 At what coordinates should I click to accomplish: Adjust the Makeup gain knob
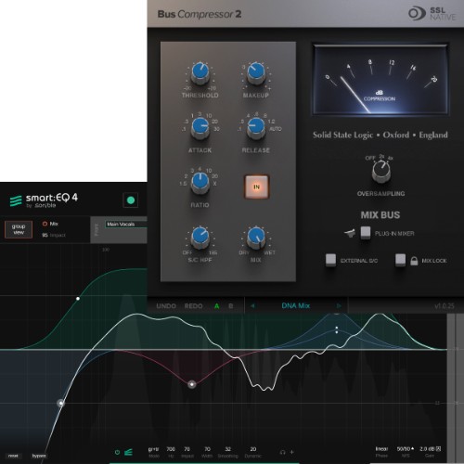pos(256,73)
